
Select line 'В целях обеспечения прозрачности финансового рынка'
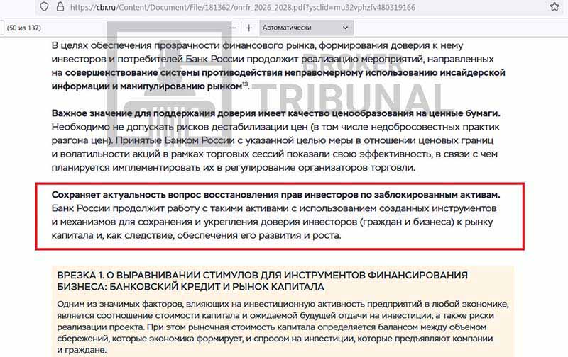coord(257,45)
